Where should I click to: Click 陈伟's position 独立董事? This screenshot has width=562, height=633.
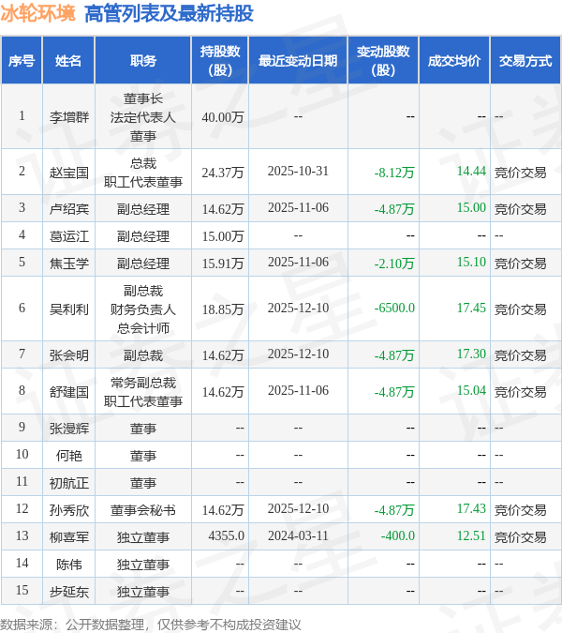[x=143, y=565]
